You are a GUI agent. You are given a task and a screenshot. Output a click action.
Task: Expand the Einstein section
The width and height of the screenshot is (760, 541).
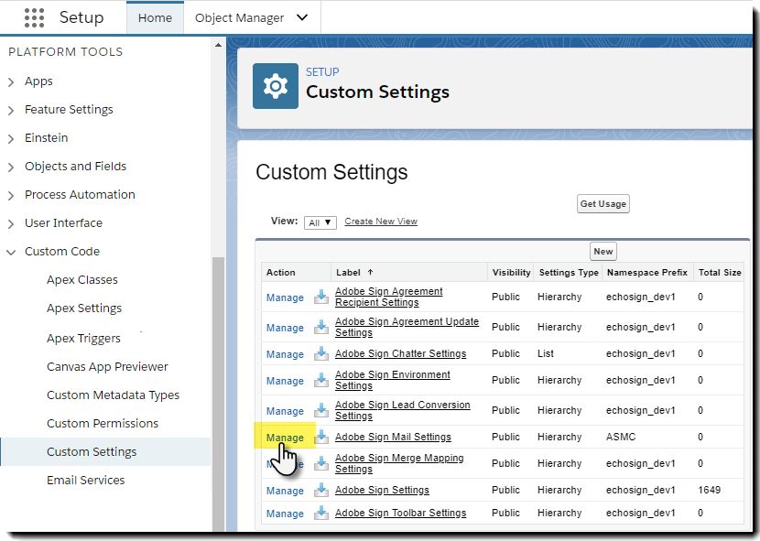(11, 138)
